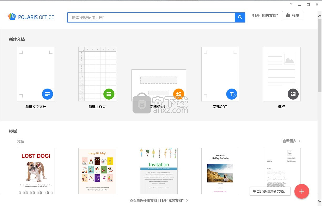The image size is (322, 207).
Task: Click the blue new text document icon
Action: tap(47, 94)
